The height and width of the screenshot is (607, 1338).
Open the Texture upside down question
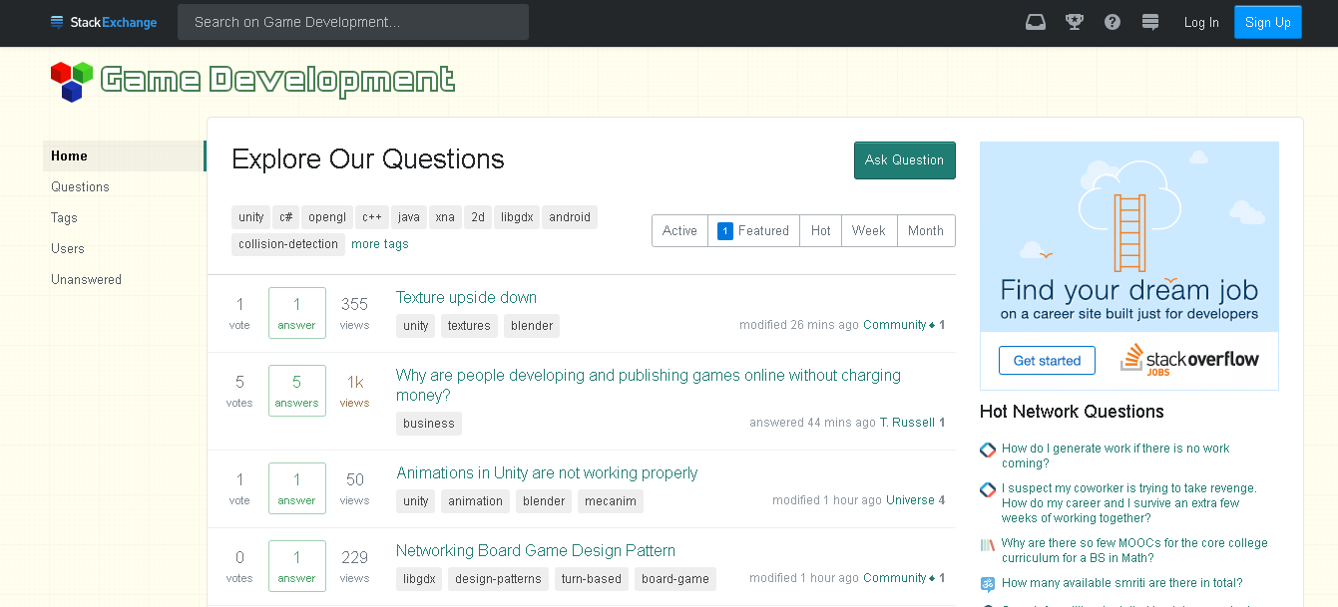click(466, 298)
